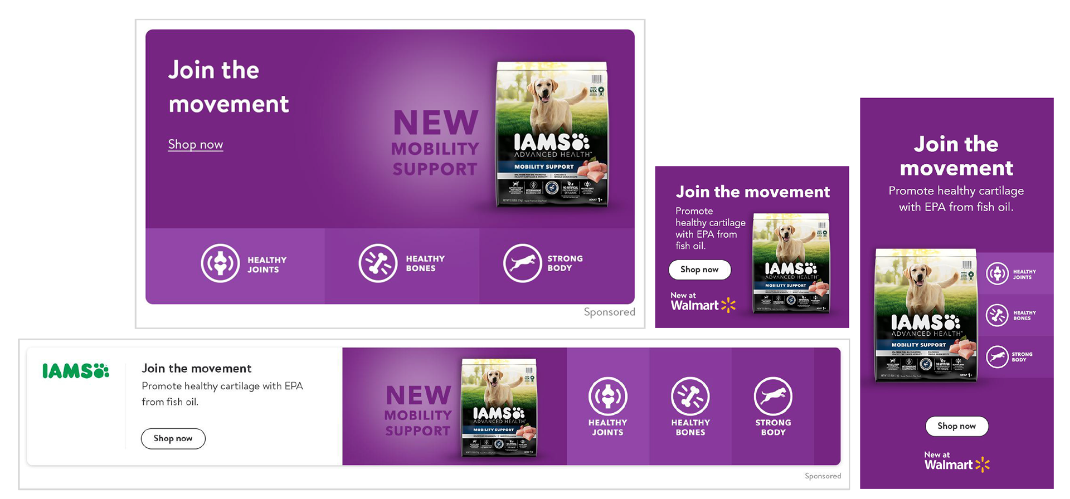Click Walmart spark logo in skyscraper ad
1070x499 pixels.
(x=983, y=464)
